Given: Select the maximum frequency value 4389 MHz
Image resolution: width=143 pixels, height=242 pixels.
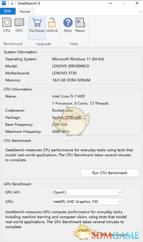Looking at the screenshot, I should coord(61,132).
